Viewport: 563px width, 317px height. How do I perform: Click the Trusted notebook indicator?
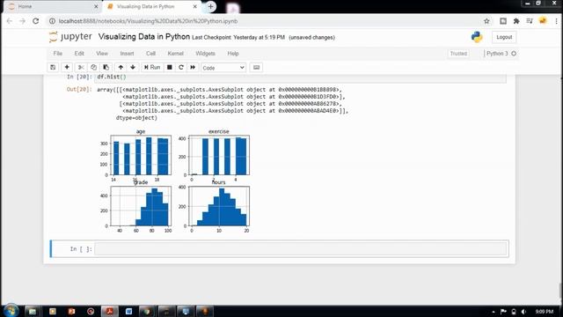click(458, 54)
